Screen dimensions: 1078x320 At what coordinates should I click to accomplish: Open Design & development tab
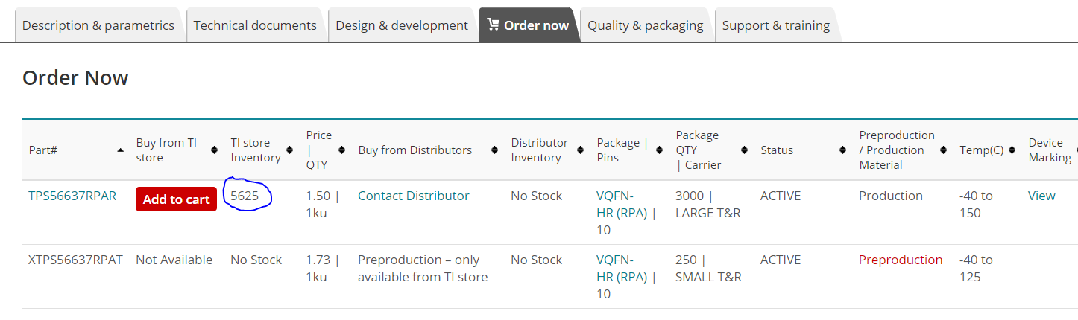coord(402,25)
